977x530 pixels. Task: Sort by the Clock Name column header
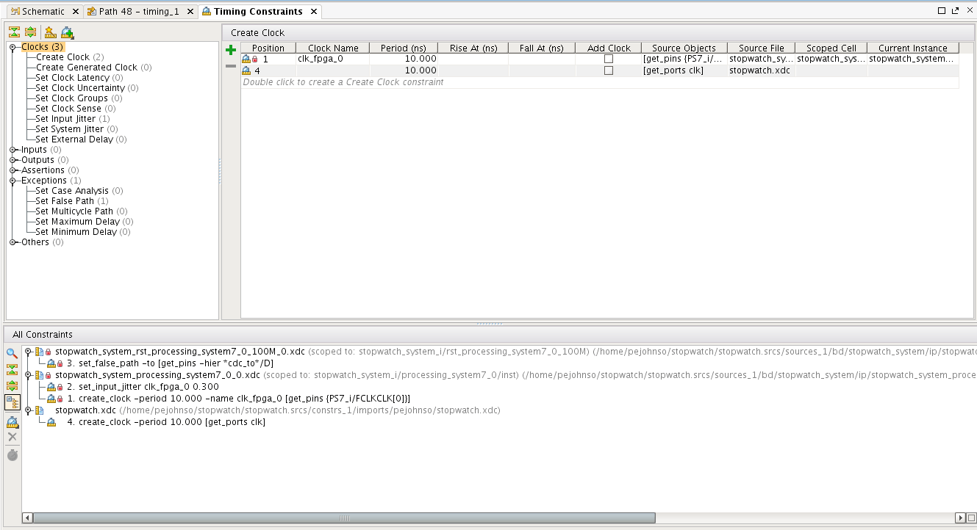coord(333,48)
